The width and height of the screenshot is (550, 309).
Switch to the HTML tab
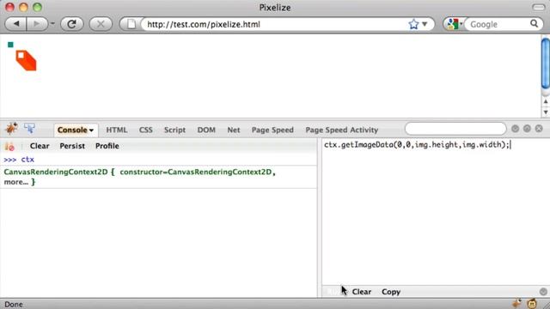coord(117,130)
